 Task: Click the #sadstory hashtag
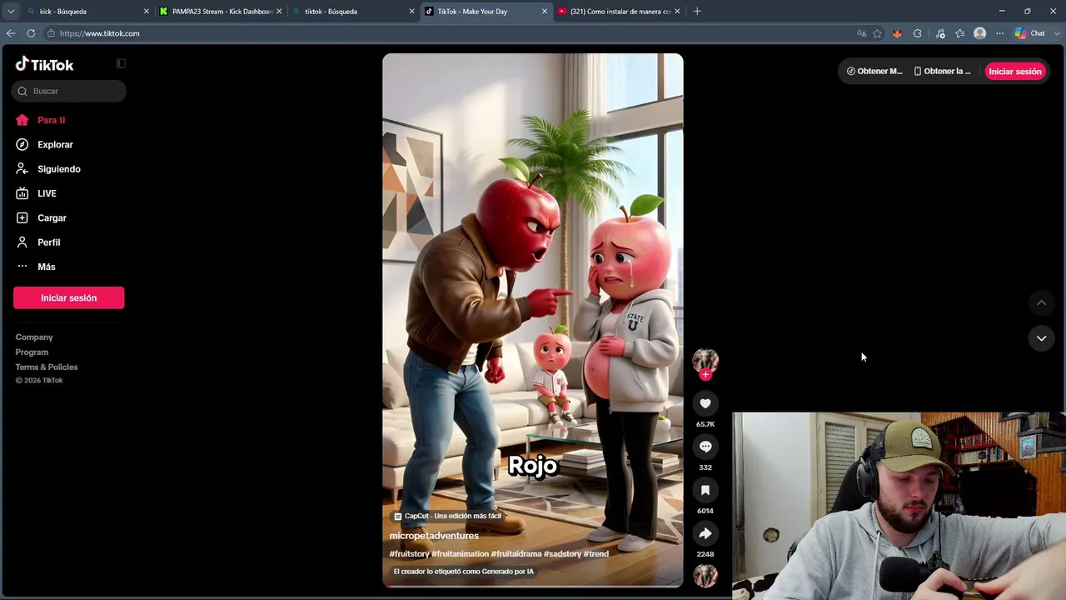tap(562, 554)
